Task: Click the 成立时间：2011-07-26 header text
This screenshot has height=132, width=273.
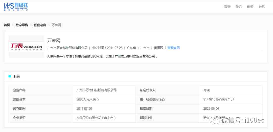Action: click(x=107, y=48)
